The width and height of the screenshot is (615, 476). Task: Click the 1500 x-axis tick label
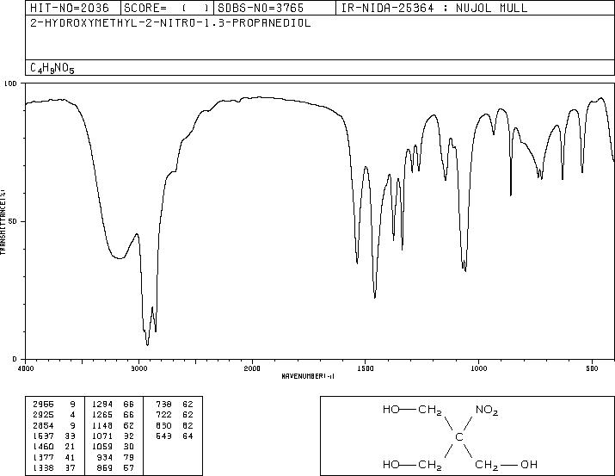tap(366, 368)
